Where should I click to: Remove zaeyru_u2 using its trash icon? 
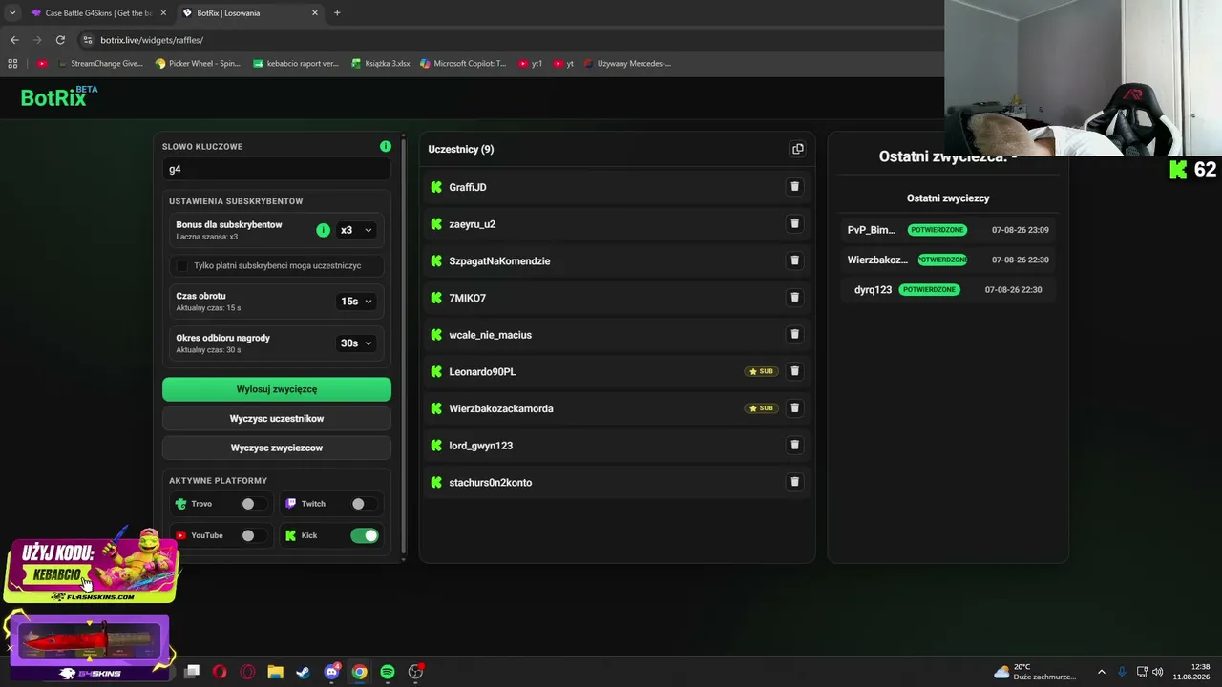[794, 223]
